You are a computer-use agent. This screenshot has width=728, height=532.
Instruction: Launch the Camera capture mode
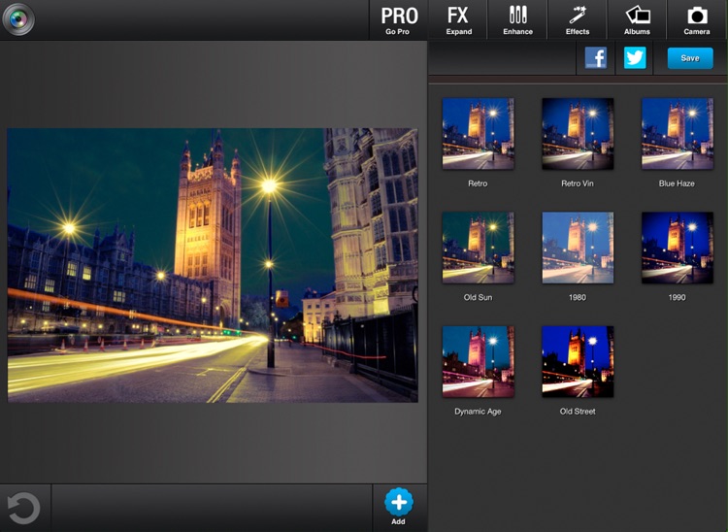pos(697,19)
